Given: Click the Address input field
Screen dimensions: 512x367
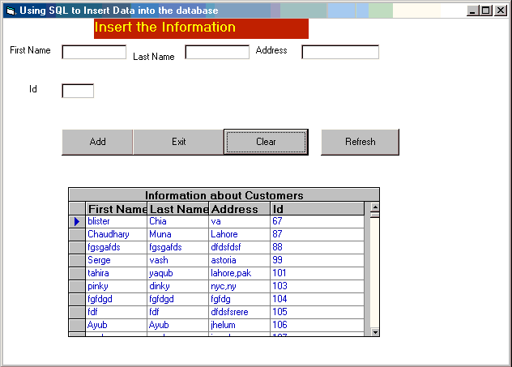Looking at the screenshot, I should tap(340, 52).
